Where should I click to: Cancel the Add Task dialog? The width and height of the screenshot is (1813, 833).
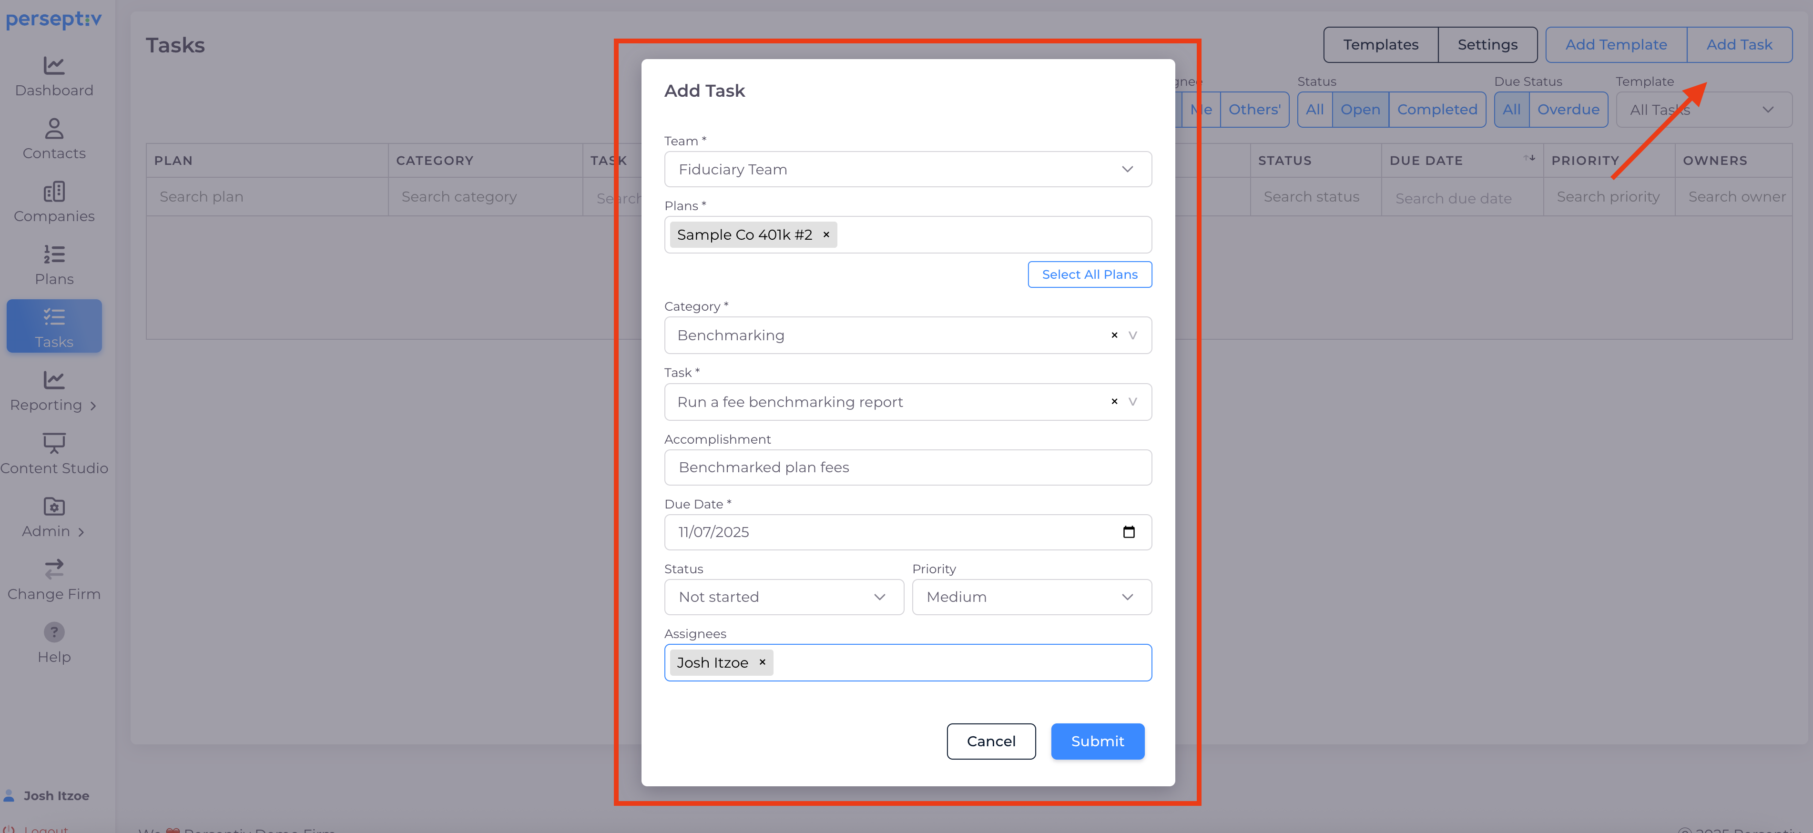pyautogui.click(x=990, y=741)
